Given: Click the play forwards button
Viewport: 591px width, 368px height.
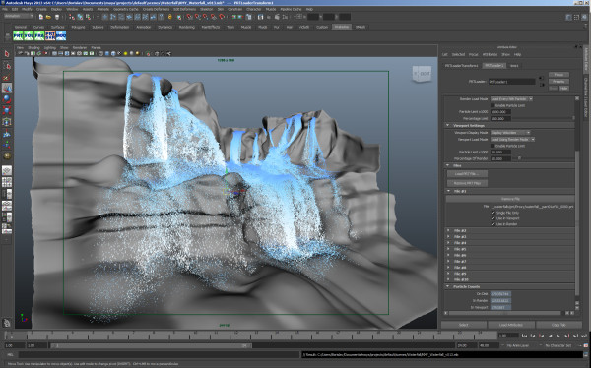Looking at the screenshot, I should click(558, 336).
